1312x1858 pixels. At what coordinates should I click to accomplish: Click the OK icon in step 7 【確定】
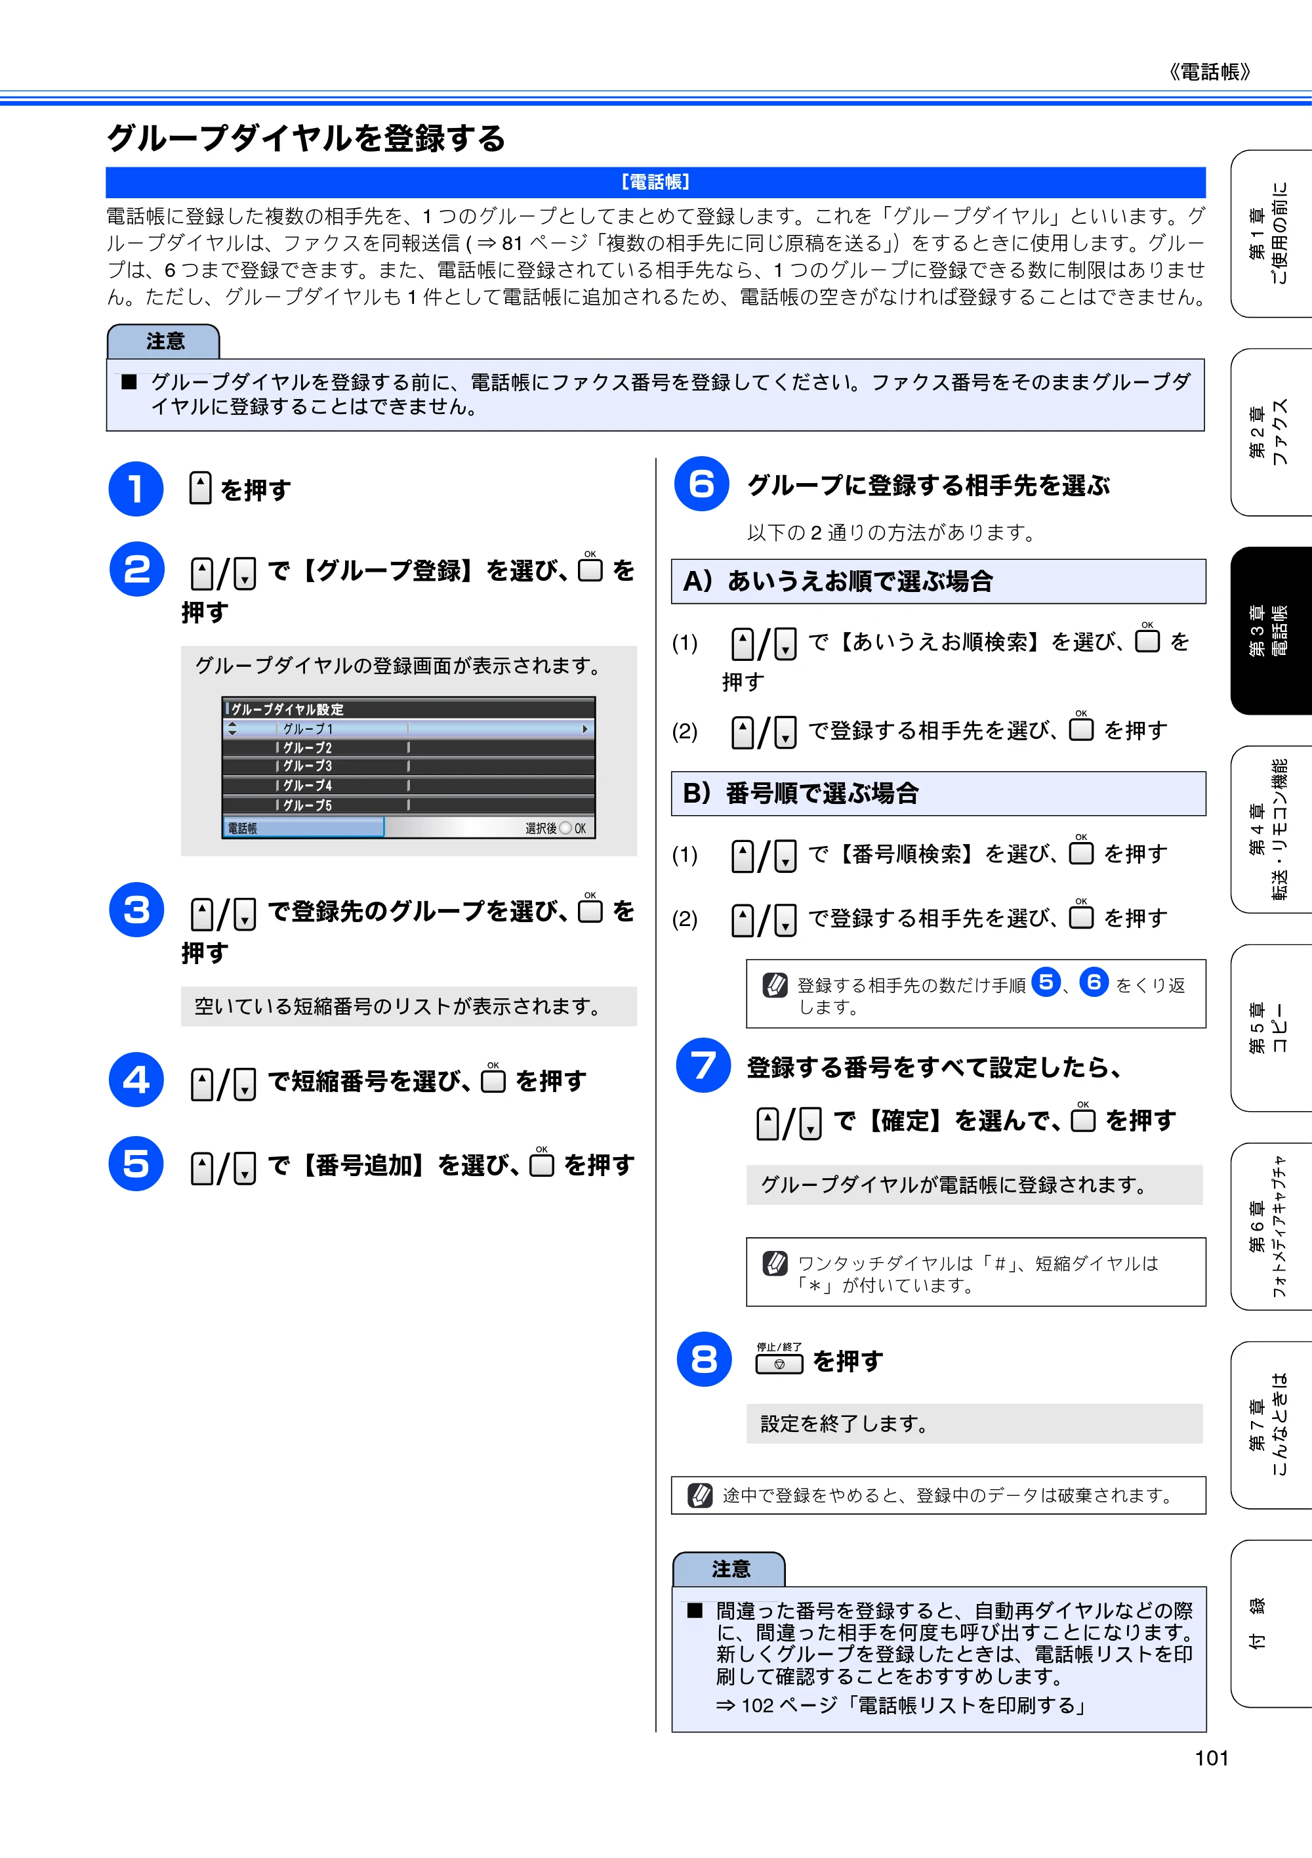(x=1083, y=1117)
